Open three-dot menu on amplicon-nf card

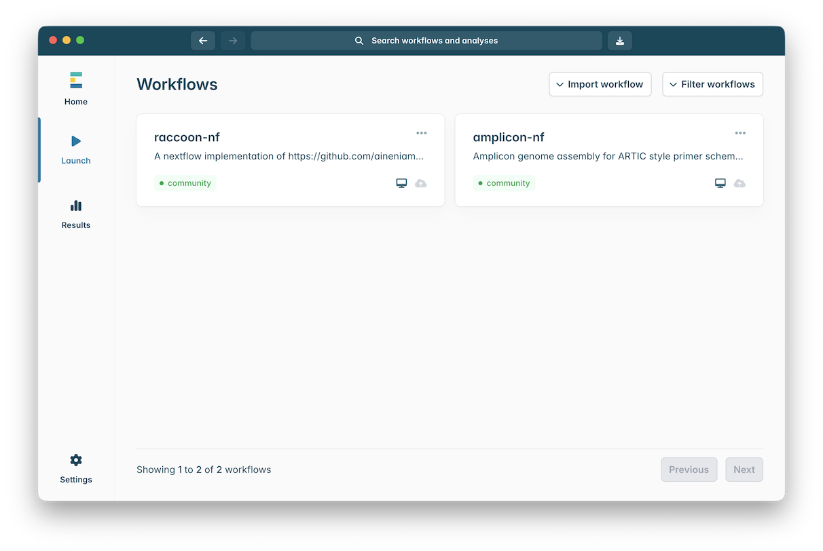coord(739,133)
